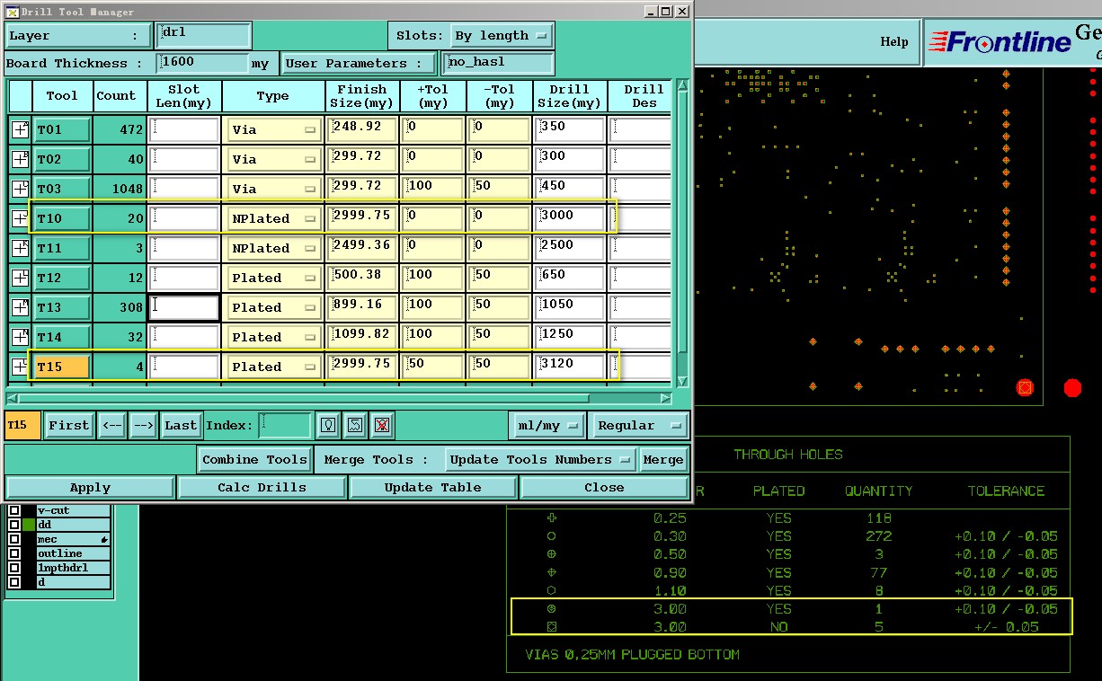The image size is (1102, 681).
Task: Click the drill symbol icon beside T13
Action: click(20, 307)
